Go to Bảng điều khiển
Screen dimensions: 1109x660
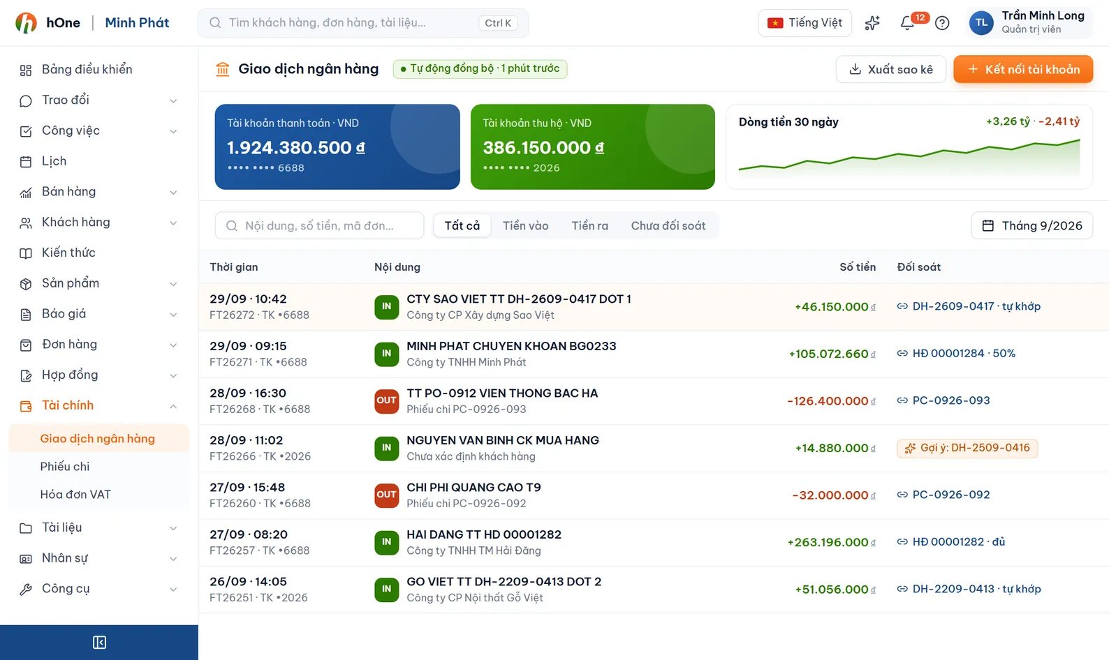(99, 70)
